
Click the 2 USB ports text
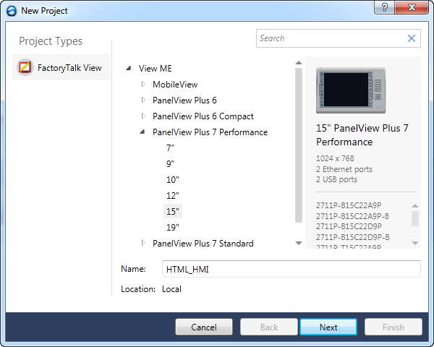click(336, 179)
